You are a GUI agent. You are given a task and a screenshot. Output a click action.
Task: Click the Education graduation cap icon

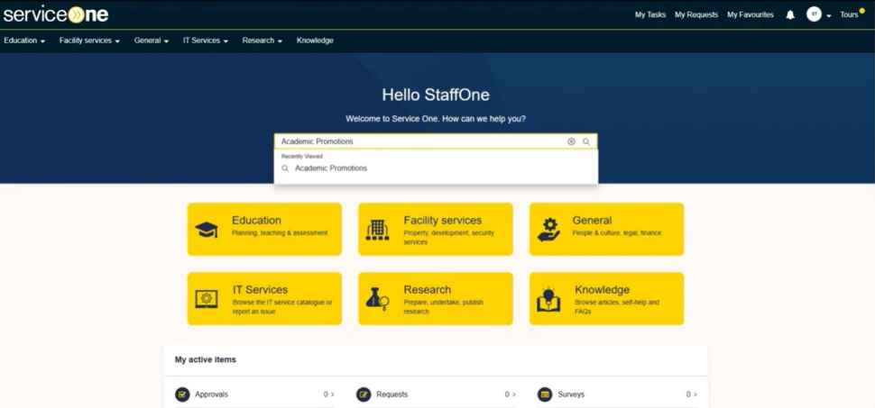click(x=206, y=229)
